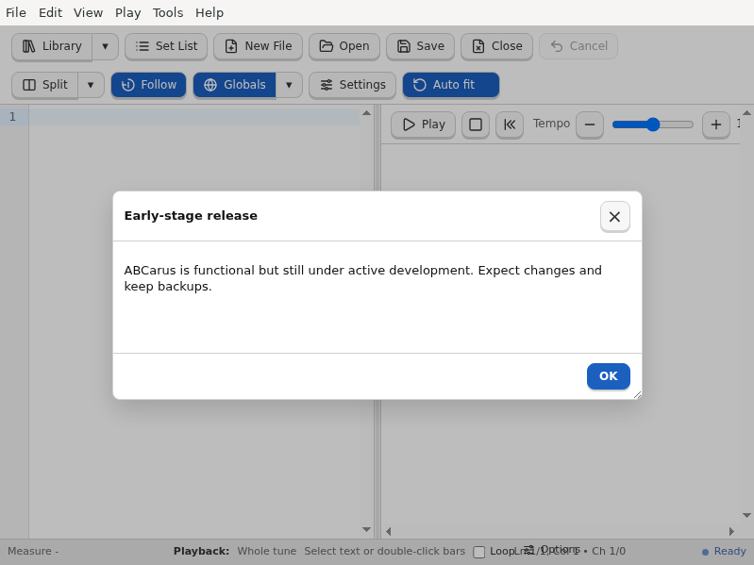Click editor scrollbar down arrow

(366, 529)
